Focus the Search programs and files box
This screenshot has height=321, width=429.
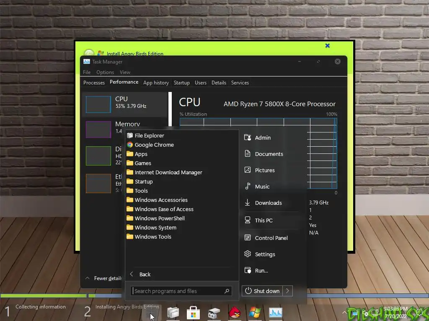[181, 291]
